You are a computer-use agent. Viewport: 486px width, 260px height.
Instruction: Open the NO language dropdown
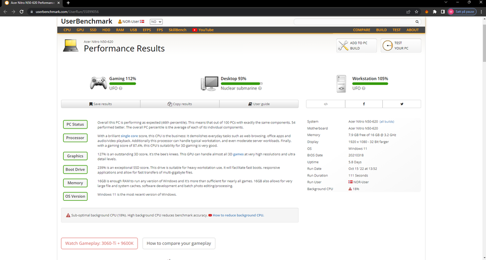(x=156, y=22)
